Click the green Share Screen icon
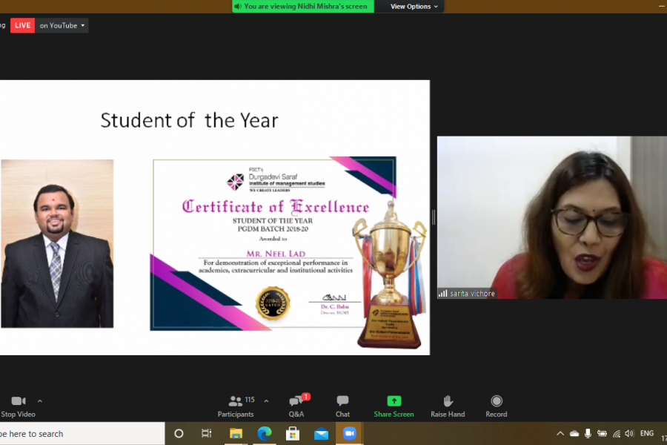This screenshot has height=445, width=667. pos(394,401)
